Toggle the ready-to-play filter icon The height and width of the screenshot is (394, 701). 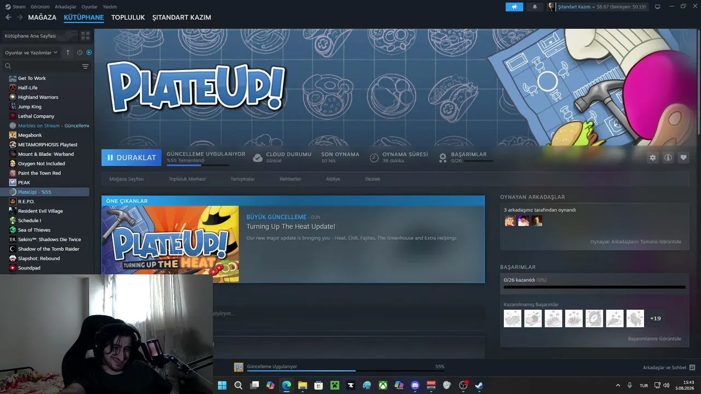(89, 53)
